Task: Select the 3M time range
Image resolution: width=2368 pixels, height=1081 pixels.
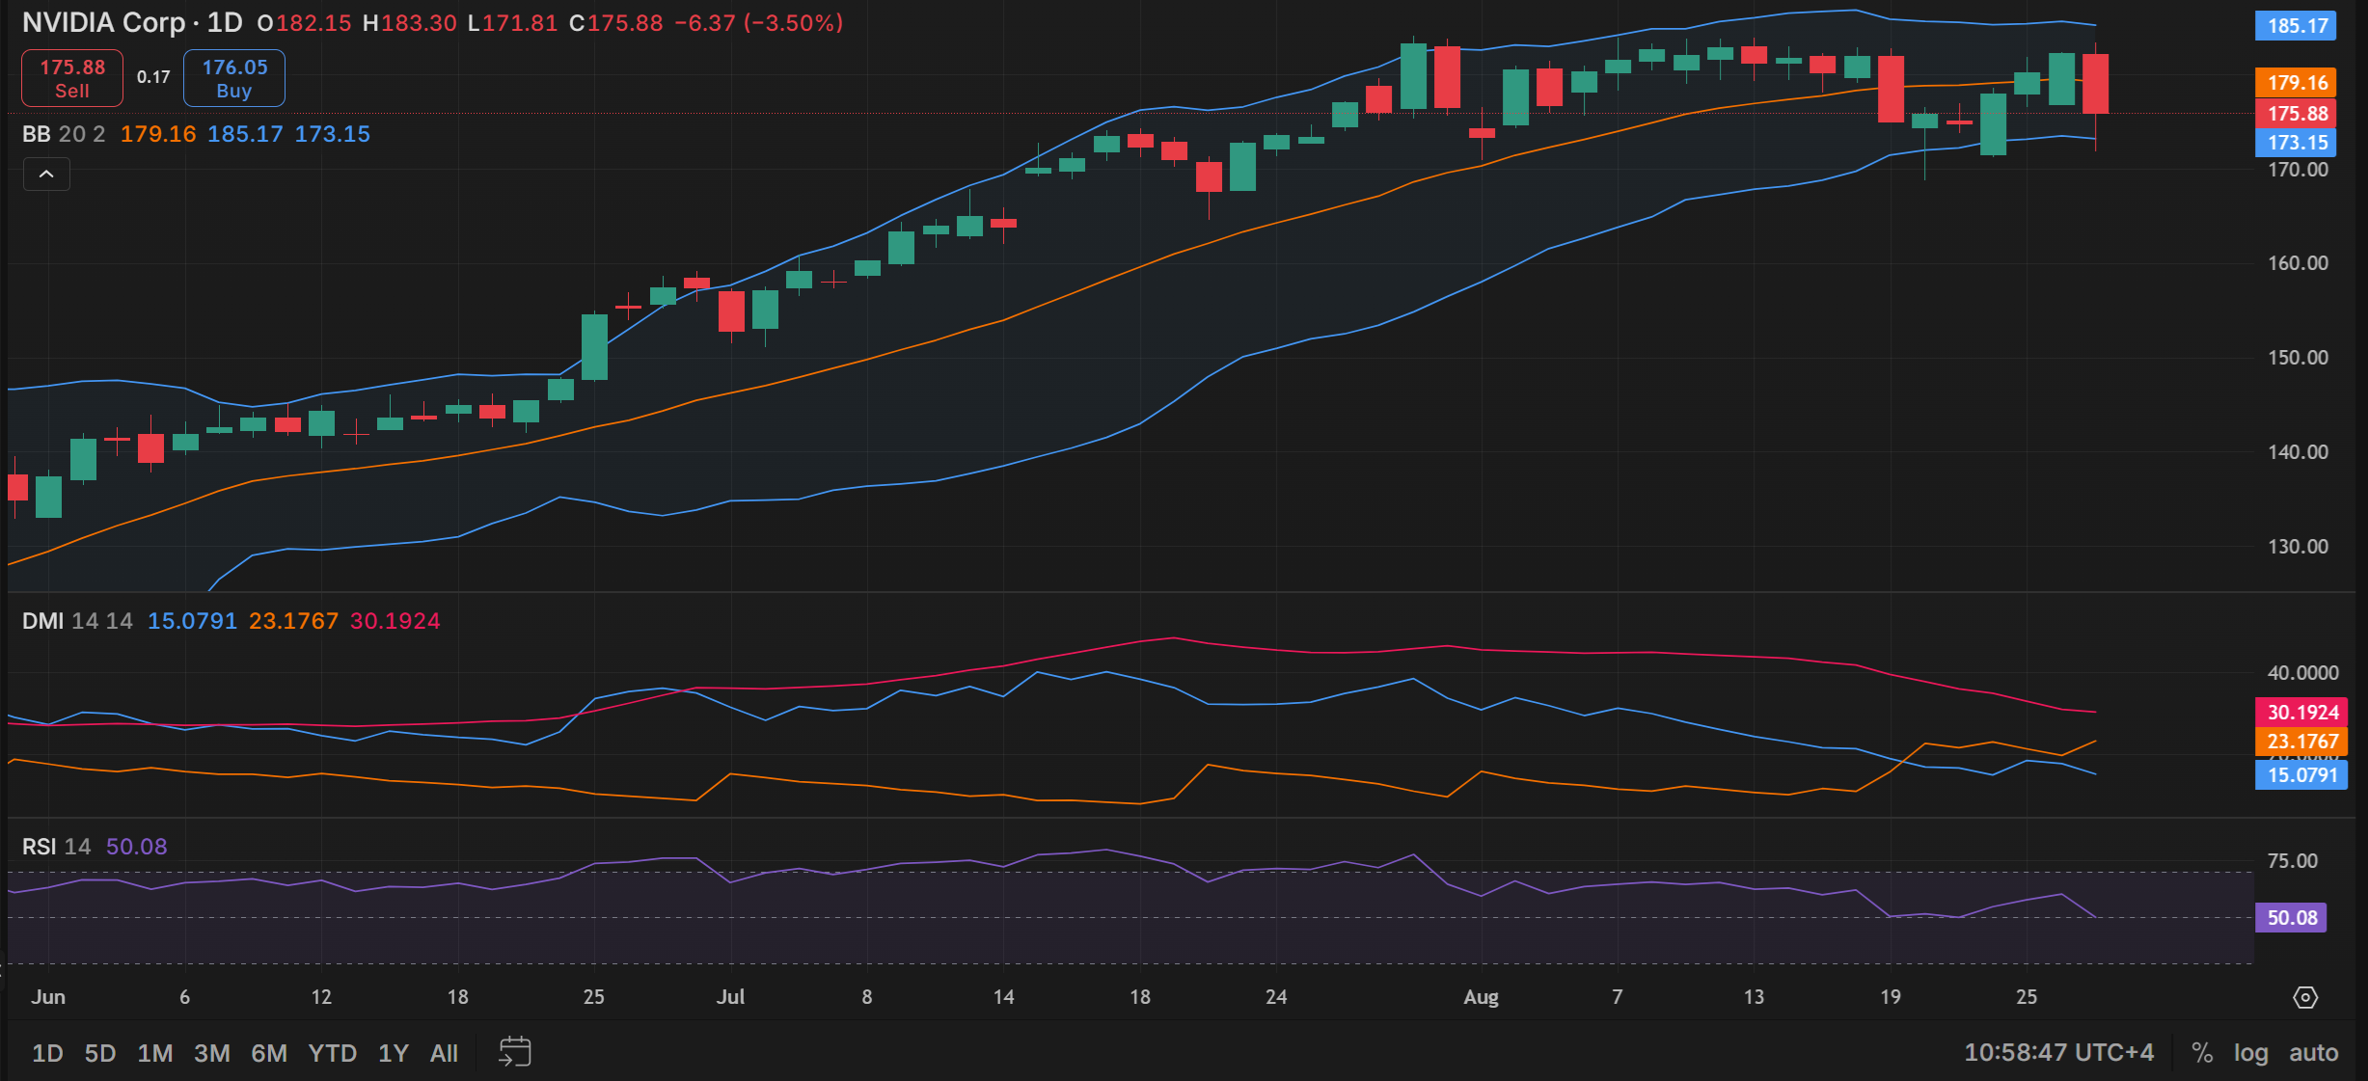Action: click(x=212, y=1053)
